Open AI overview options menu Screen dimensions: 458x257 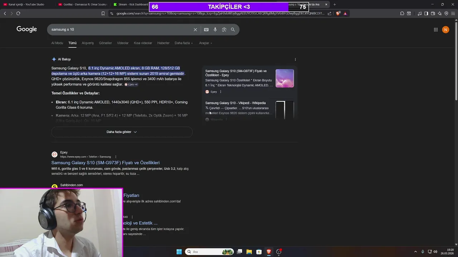(x=295, y=59)
